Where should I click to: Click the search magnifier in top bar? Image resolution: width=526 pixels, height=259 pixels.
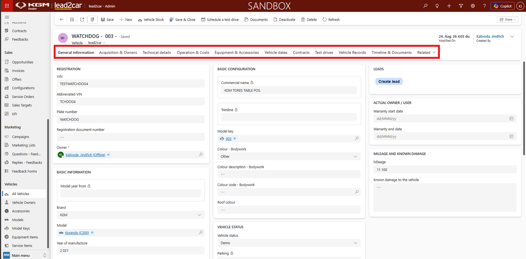point(425,6)
